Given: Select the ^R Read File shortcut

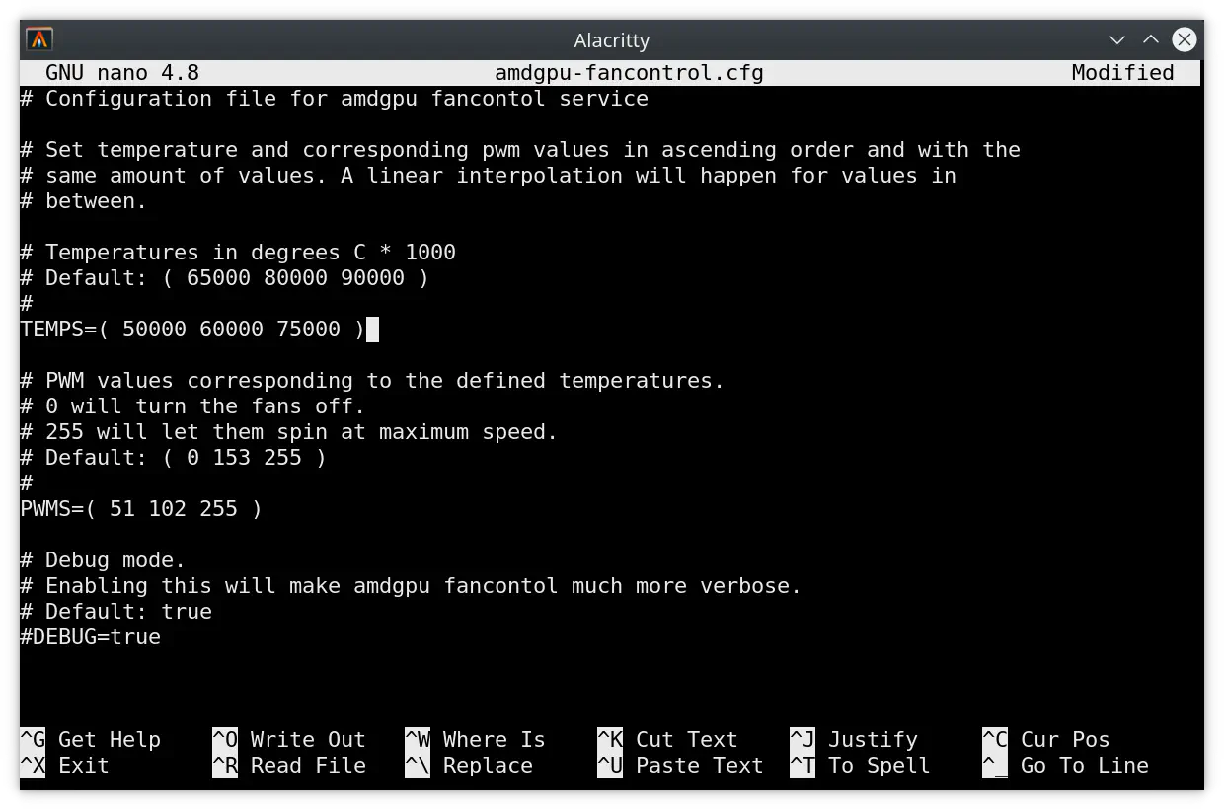Looking at the screenshot, I should [x=288, y=766].
